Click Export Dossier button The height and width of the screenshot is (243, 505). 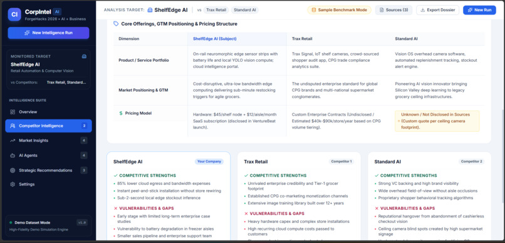[x=438, y=10]
